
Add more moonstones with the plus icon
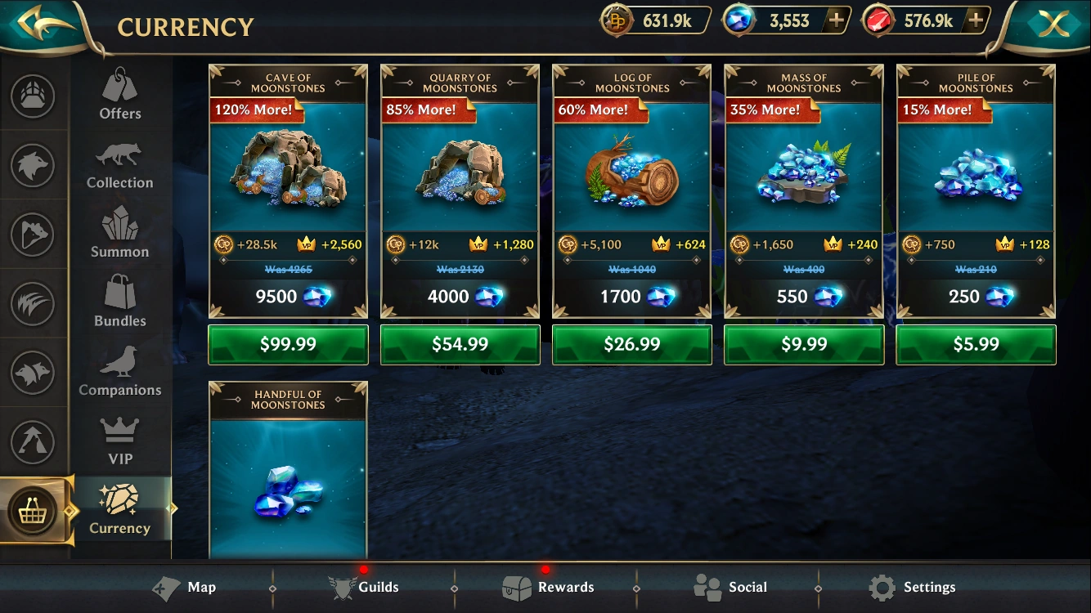835,21
